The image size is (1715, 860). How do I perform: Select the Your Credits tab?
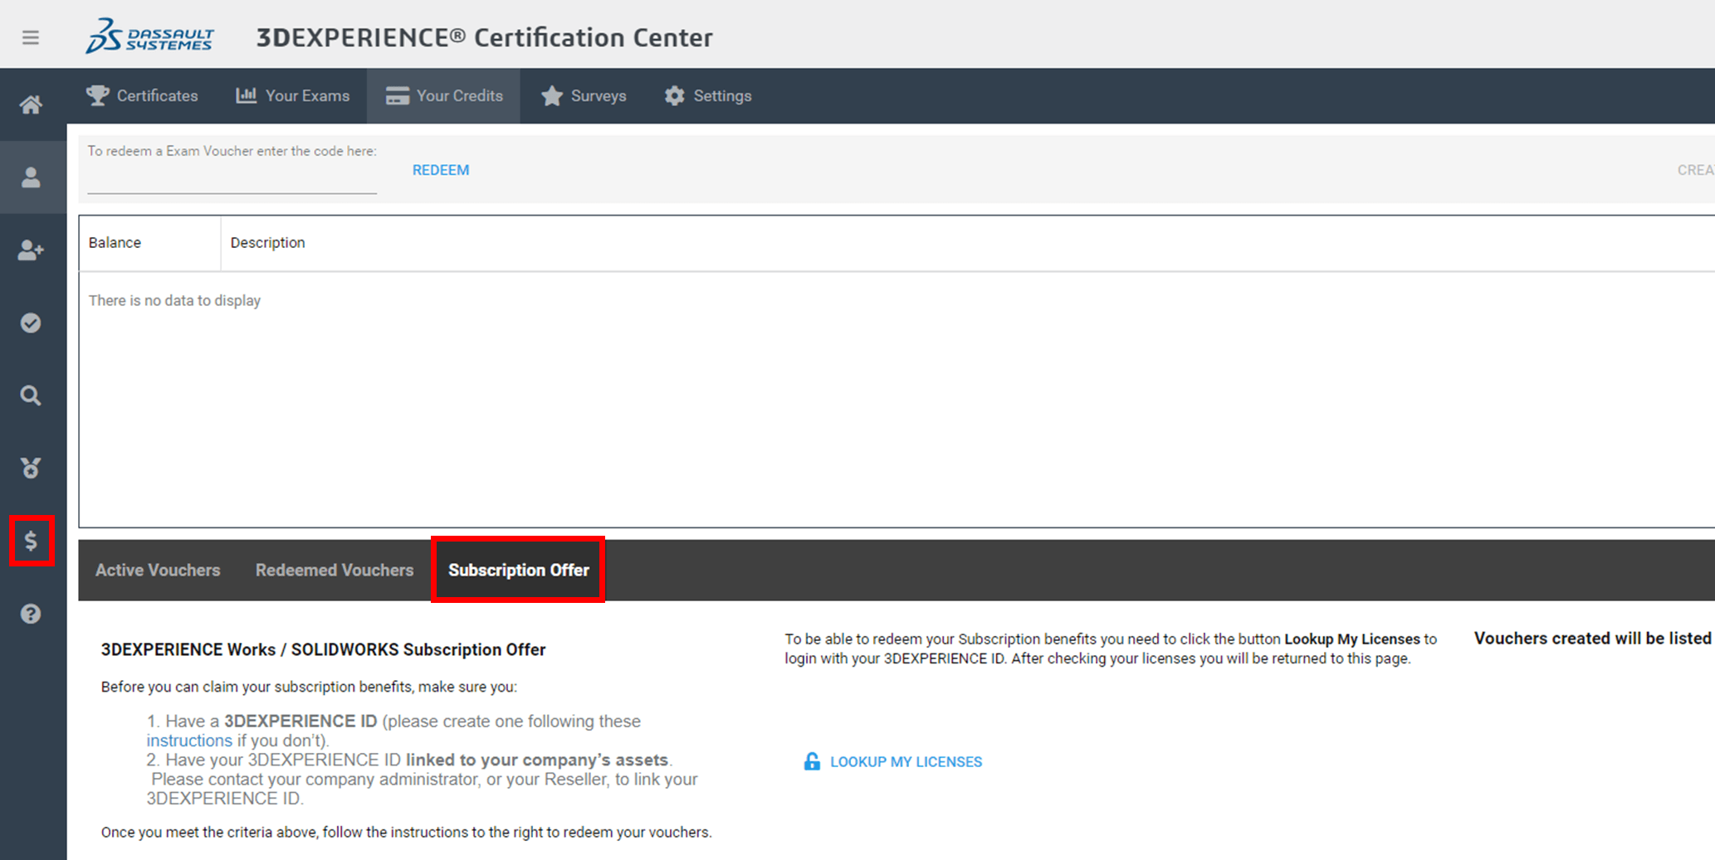tap(444, 96)
